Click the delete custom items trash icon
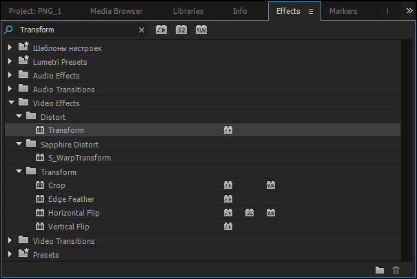The height and width of the screenshot is (279, 417). 396,270
